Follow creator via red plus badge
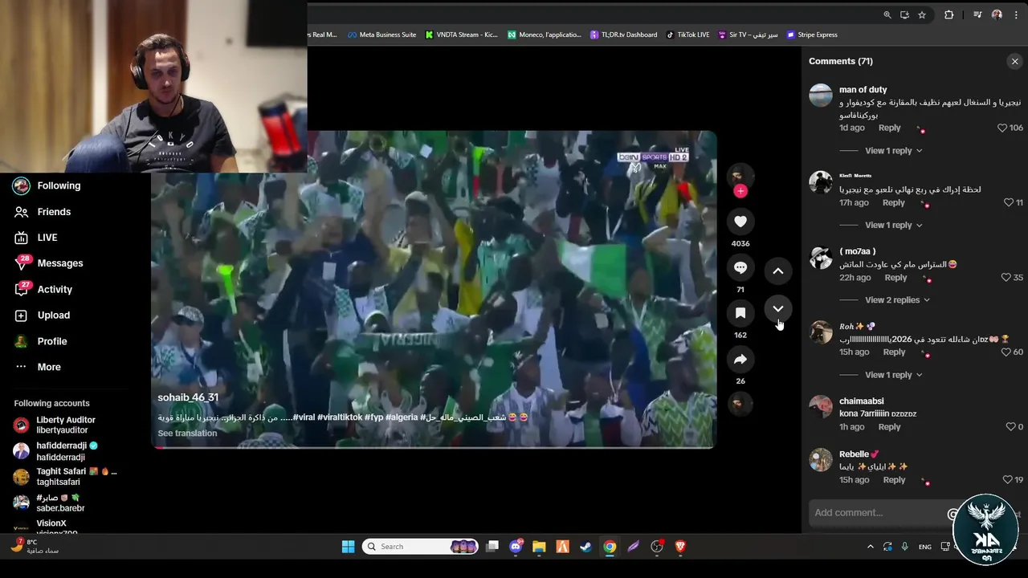This screenshot has height=578, width=1028. tap(740, 191)
